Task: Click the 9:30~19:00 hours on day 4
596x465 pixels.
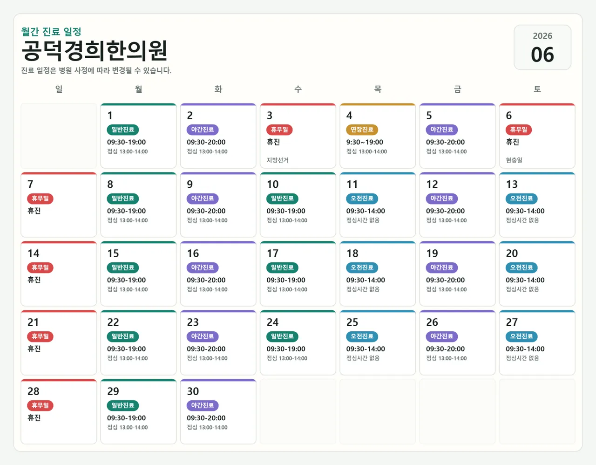Action: (x=365, y=142)
